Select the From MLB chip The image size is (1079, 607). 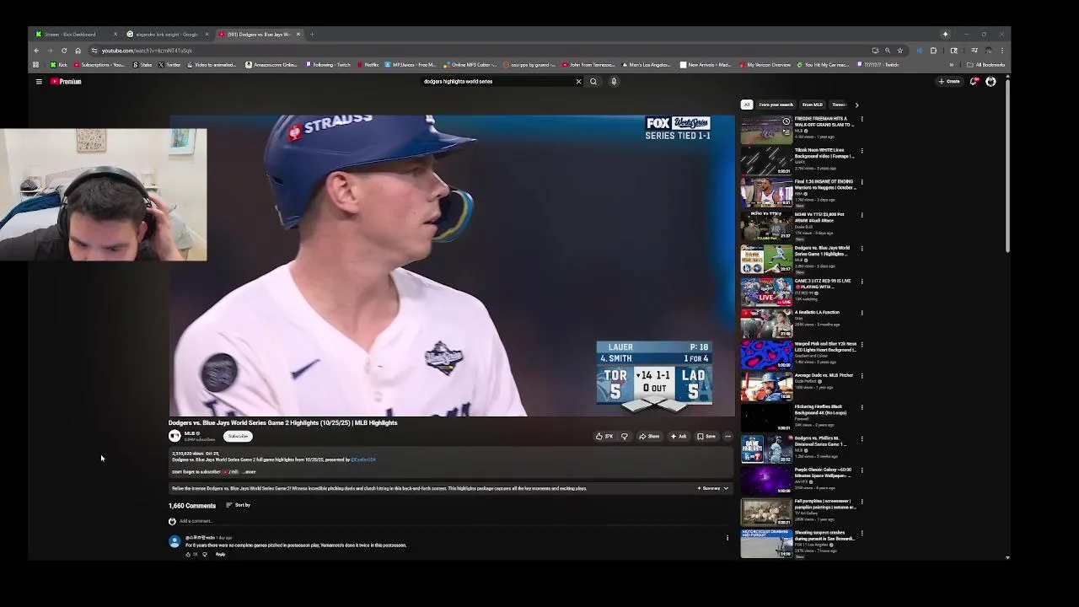(812, 105)
